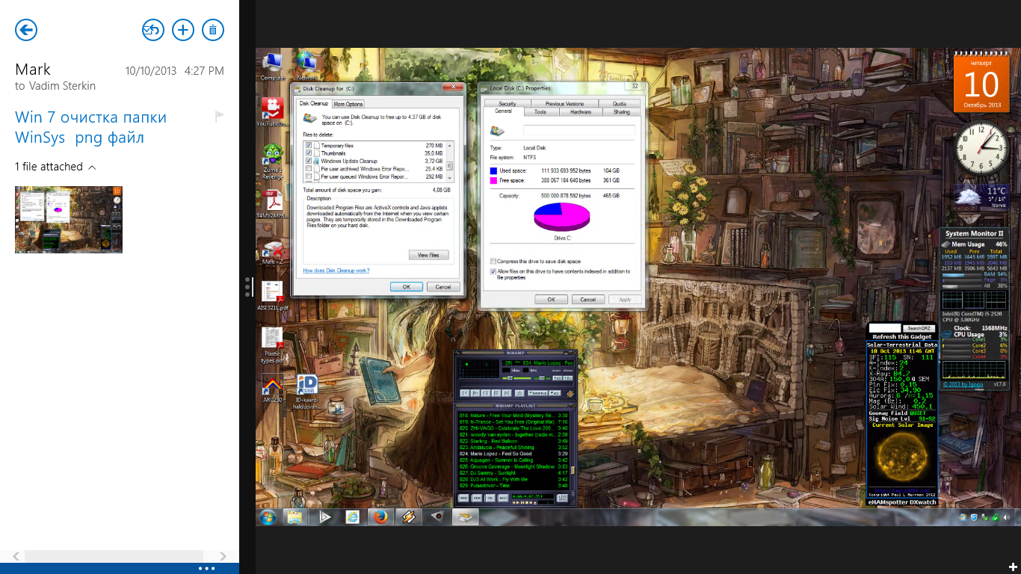
Task: Open the Respond (reply) menu icon
Action: (152, 30)
